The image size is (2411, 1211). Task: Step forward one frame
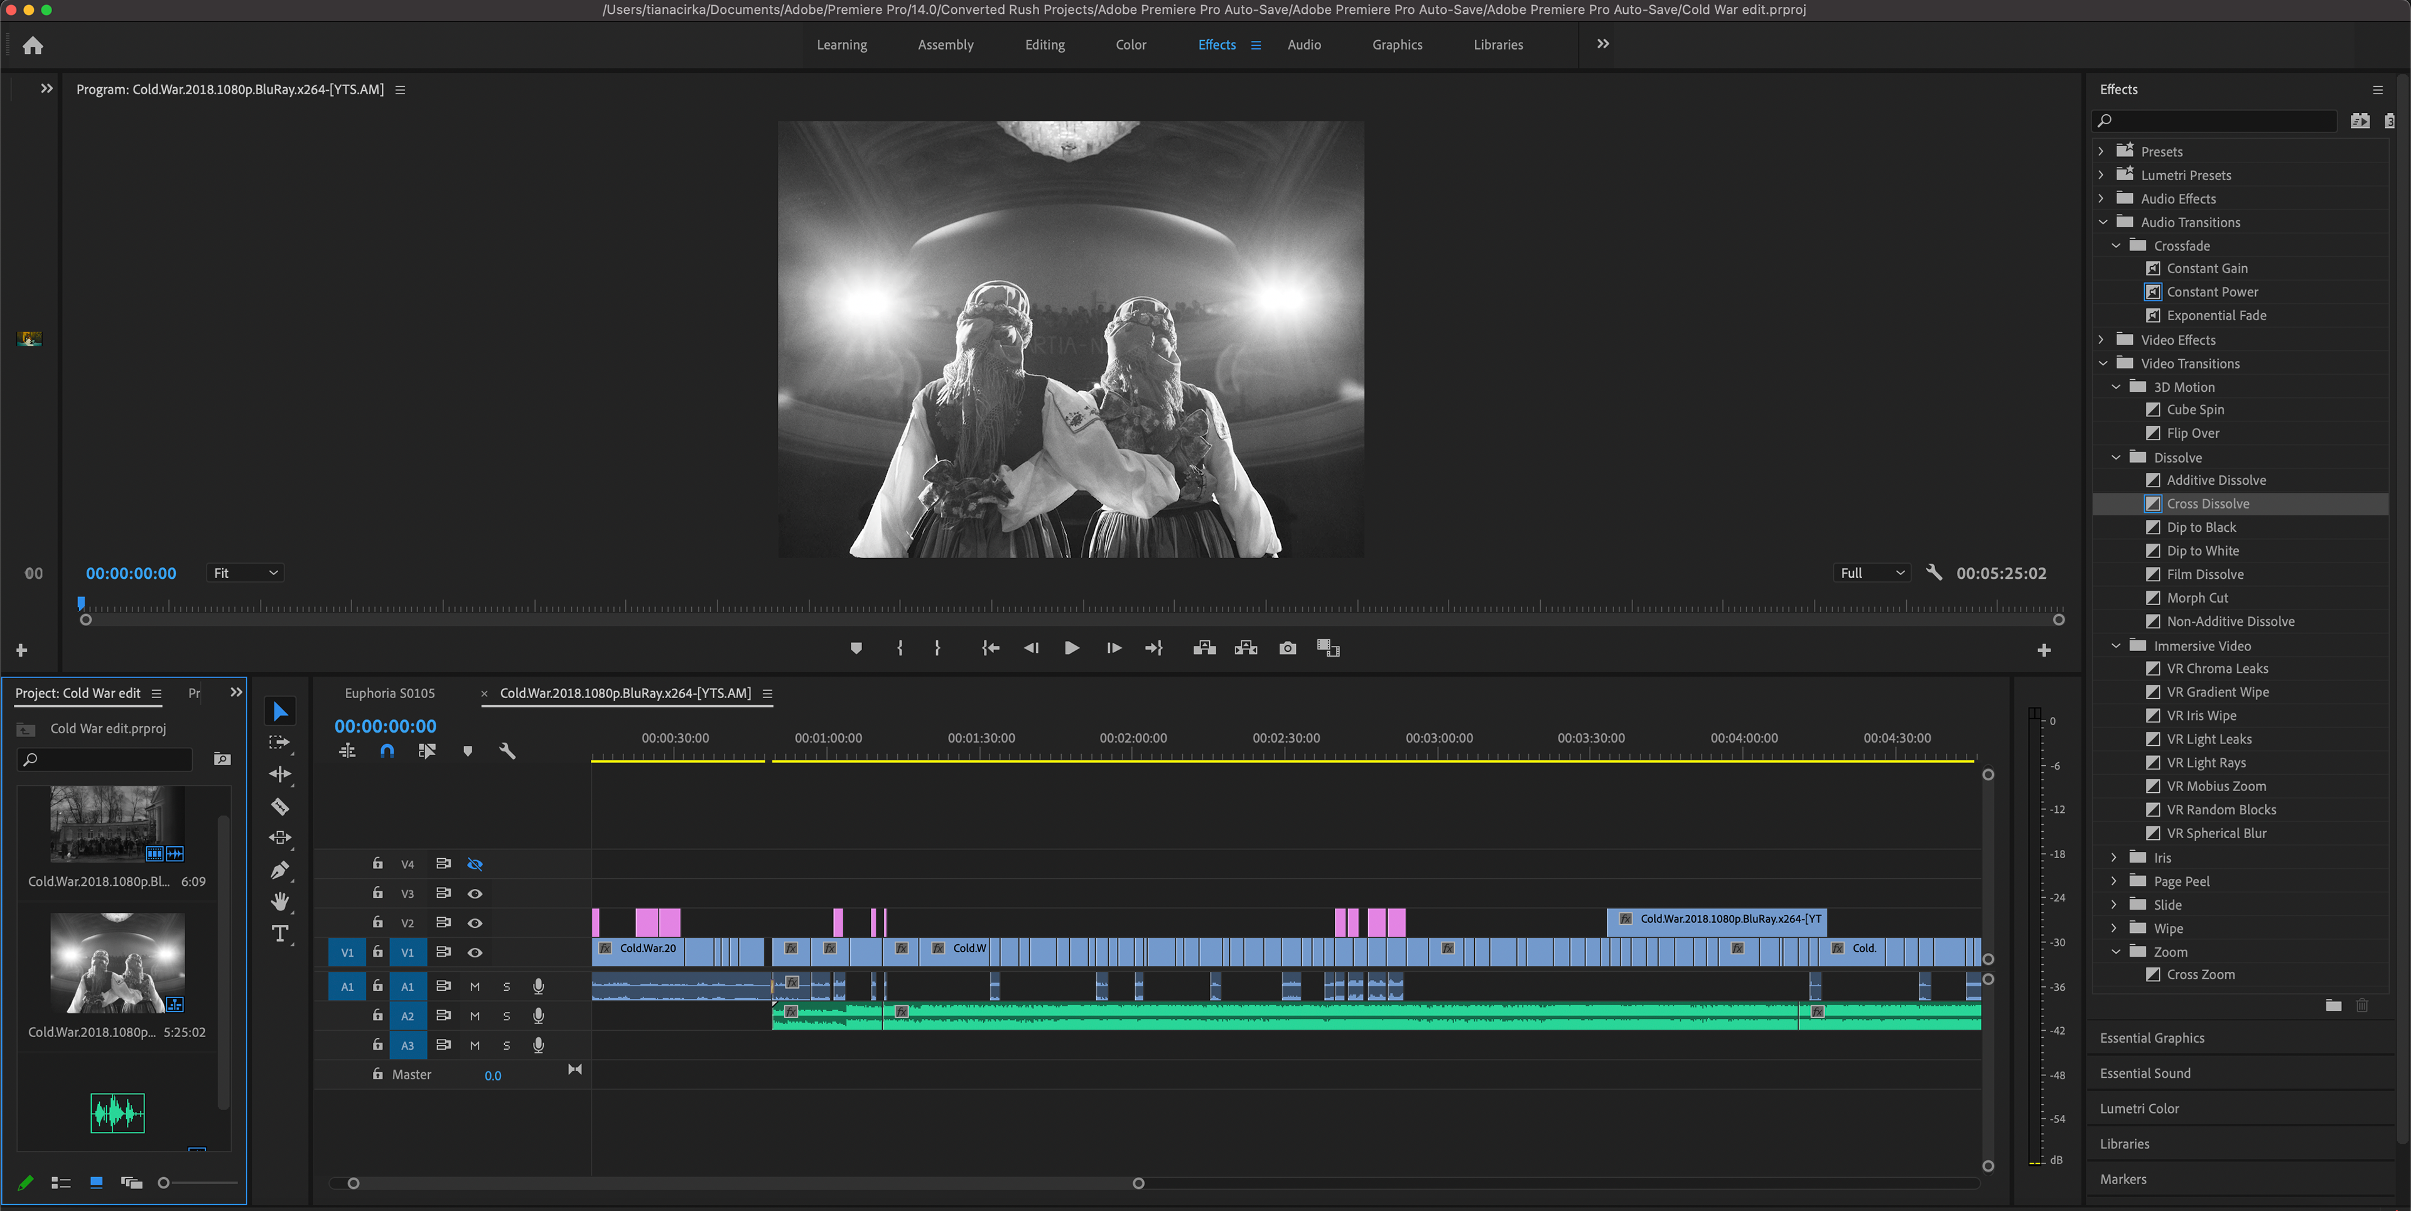(x=1114, y=648)
